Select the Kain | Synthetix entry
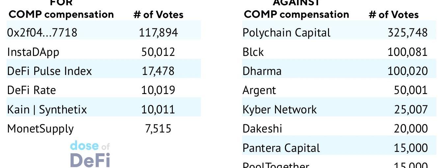Screen dimensions: 438x168 point(47,109)
